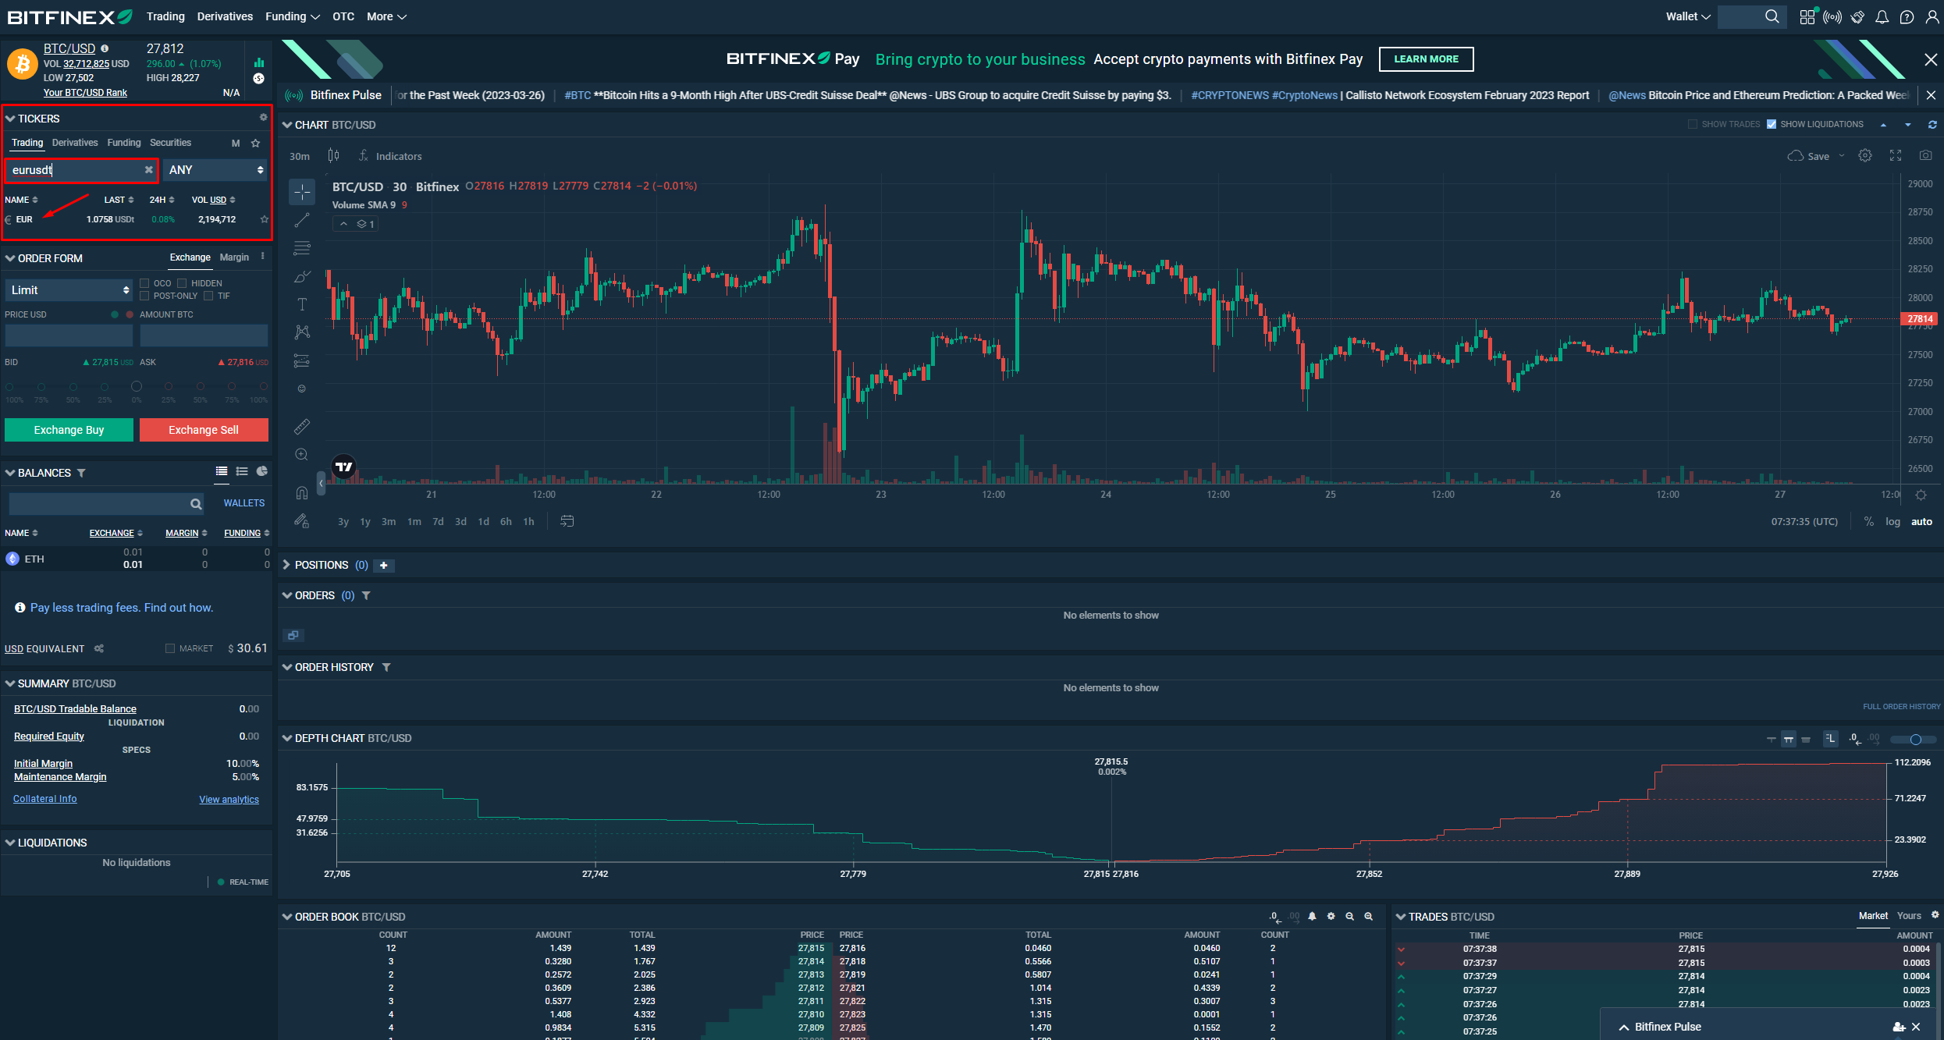Image resolution: width=1944 pixels, height=1040 pixels.
Task: Select the crosshair cursor tool on the chart
Action: tap(302, 192)
